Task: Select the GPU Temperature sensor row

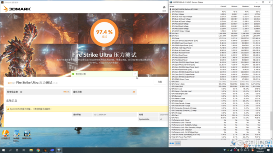Action: [215, 12]
